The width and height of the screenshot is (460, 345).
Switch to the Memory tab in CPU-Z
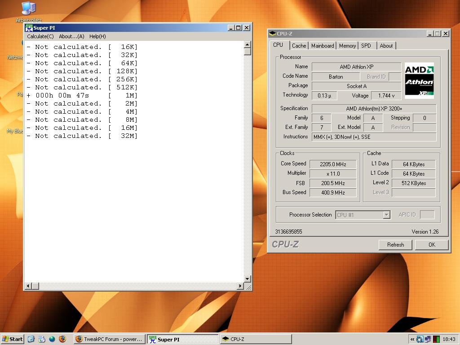(x=347, y=46)
